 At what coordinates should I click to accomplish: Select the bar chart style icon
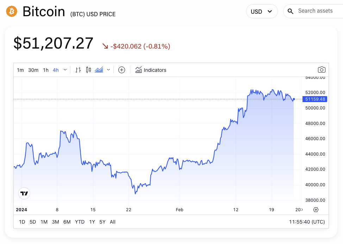pyautogui.click(x=78, y=70)
